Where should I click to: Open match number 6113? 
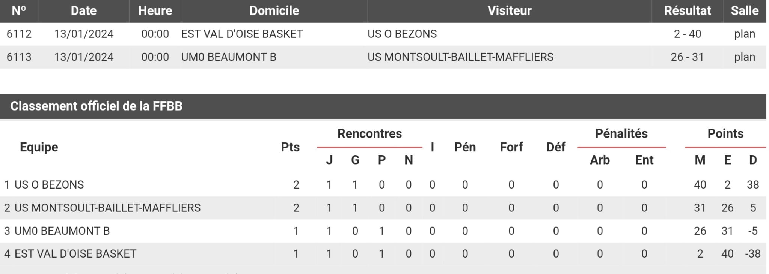tap(19, 57)
